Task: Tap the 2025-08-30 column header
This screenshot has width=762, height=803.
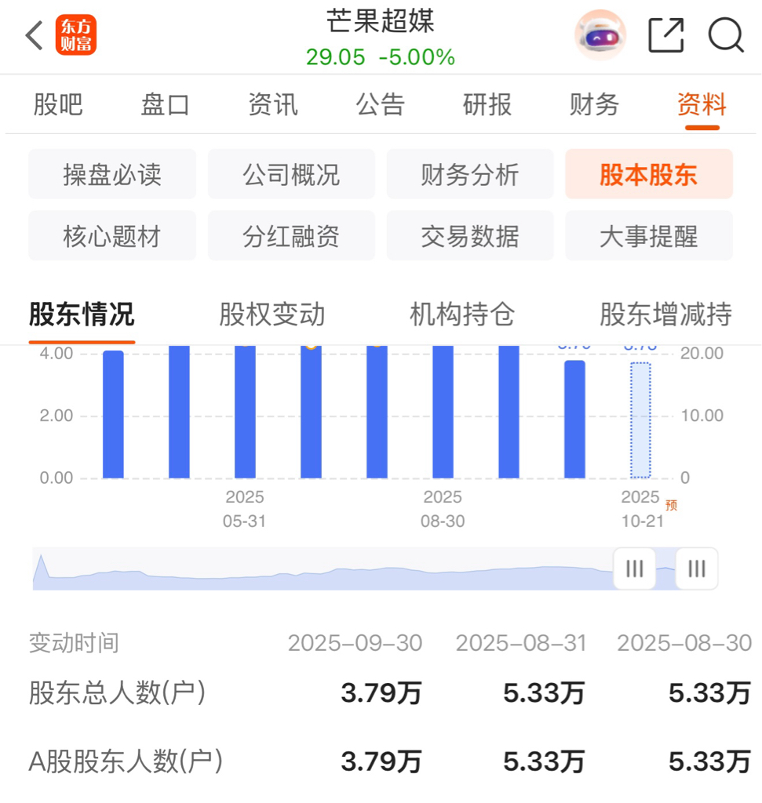Action: click(x=684, y=643)
